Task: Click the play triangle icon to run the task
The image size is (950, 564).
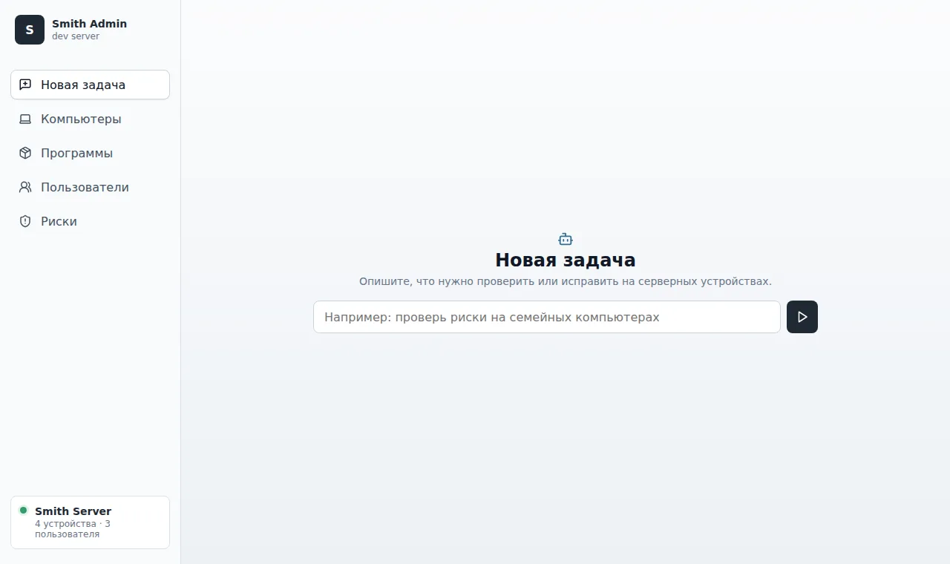Action: (x=802, y=317)
